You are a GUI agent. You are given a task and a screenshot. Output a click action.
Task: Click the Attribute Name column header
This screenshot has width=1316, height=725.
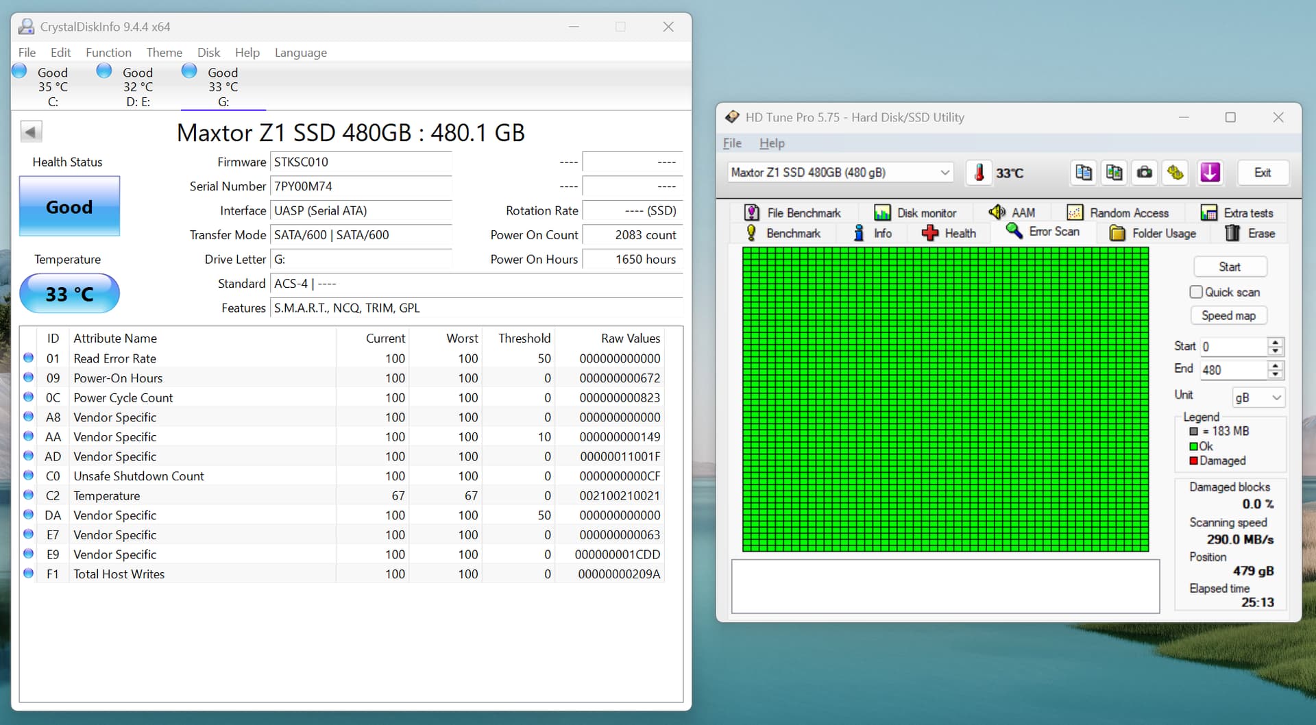[115, 339]
